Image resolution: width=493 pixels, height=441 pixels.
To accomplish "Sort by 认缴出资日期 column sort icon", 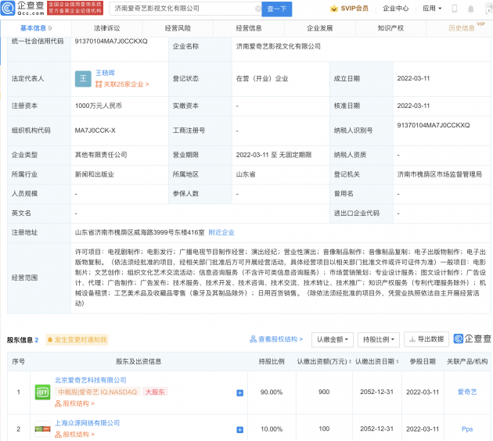I will click(x=398, y=362).
